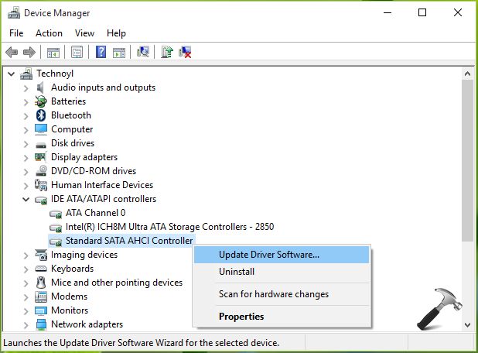Minimize the Device Manager window
The image size is (478, 353).
[x=388, y=13]
